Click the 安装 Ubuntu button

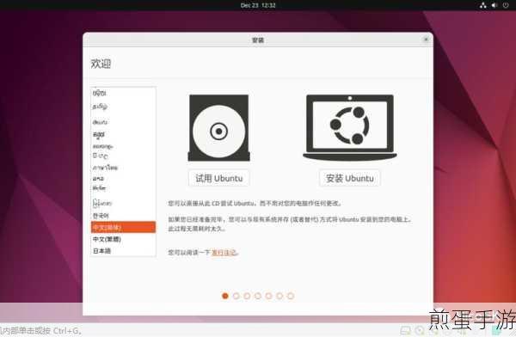click(349, 178)
